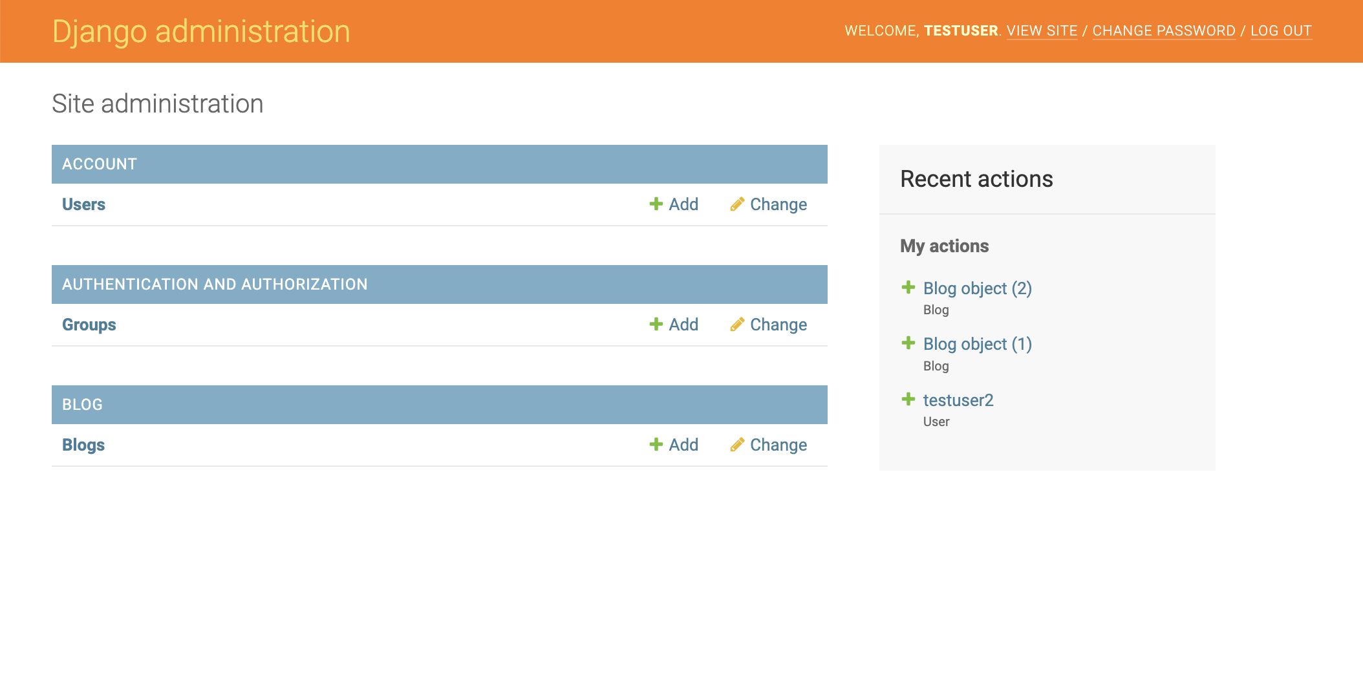Click the Add link for Blogs
Screen dimensions: 1363x675
tap(683, 445)
